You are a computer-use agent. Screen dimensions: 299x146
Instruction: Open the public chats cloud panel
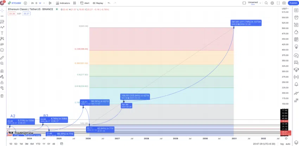pyautogui.click(x=296, y=56)
